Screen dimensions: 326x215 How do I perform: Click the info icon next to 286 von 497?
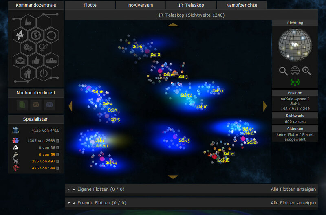click(x=58, y=161)
